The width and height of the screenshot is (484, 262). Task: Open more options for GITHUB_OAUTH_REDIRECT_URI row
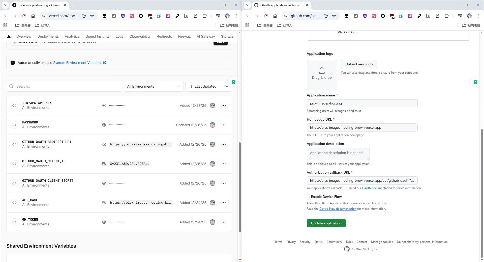[x=224, y=144]
